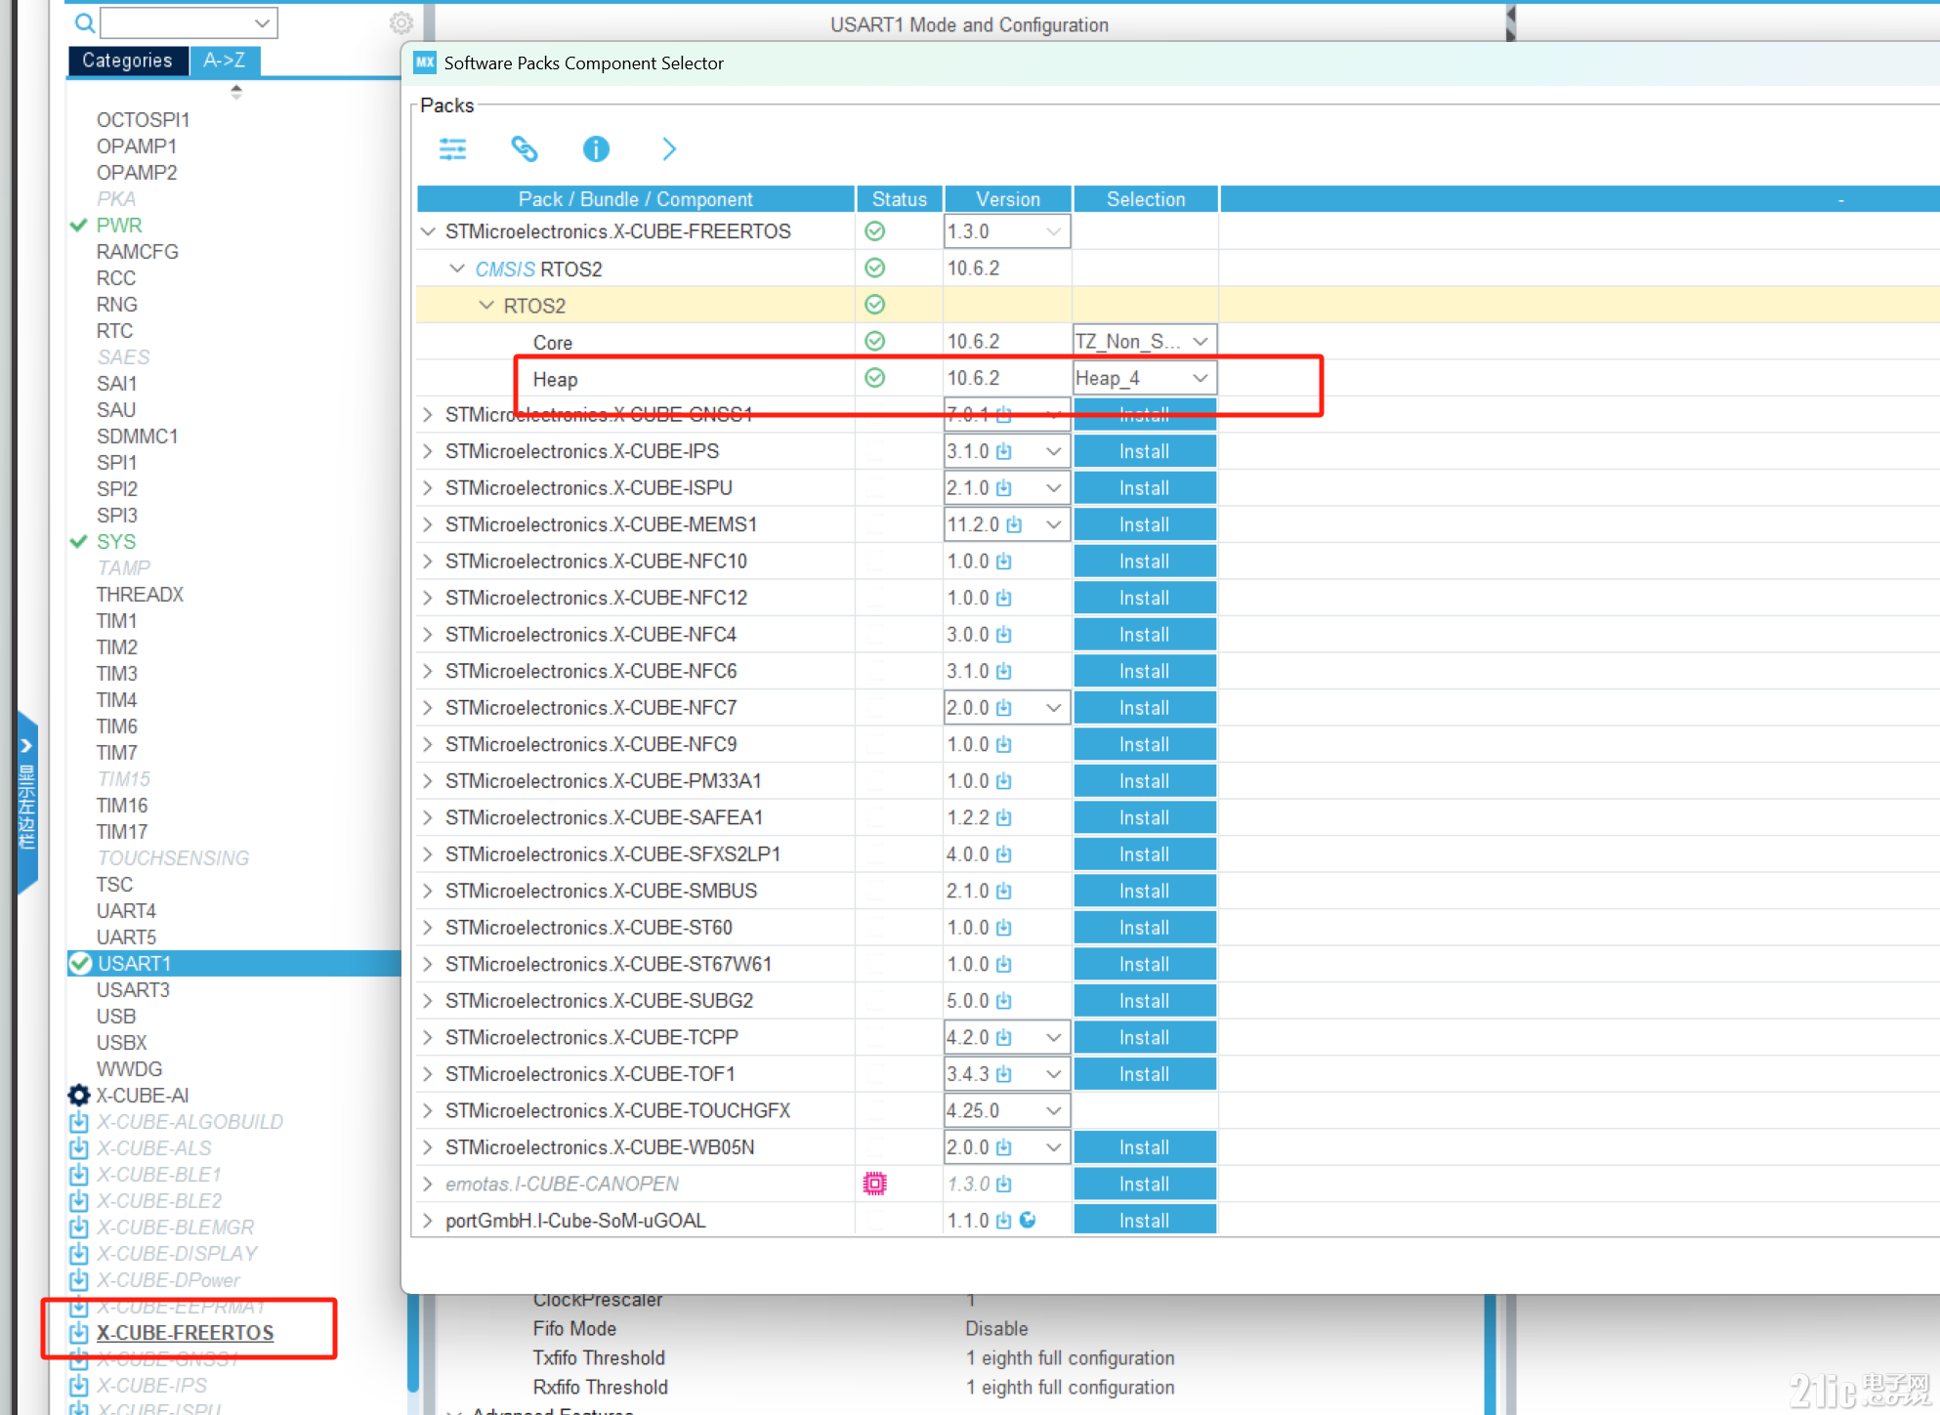
Task: Install the X-CUBE-WB05N pack
Action: pyautogui.click(x=1145, y=1147)
